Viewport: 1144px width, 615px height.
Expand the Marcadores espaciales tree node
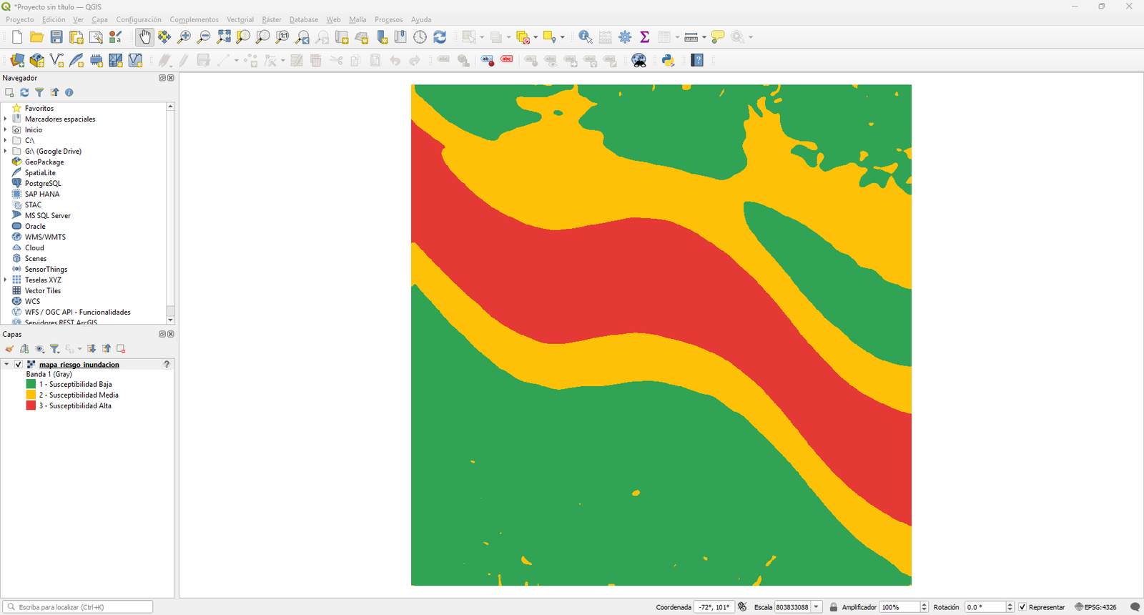point(6,119)
